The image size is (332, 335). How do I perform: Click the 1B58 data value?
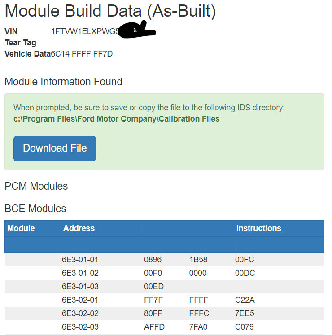click(198, 260)
